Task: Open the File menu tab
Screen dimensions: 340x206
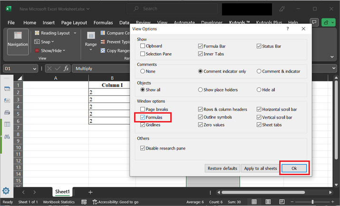Action: pos(11,22)
